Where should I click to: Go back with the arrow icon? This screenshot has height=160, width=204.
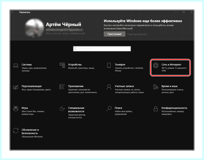click(x=13, y=12)
